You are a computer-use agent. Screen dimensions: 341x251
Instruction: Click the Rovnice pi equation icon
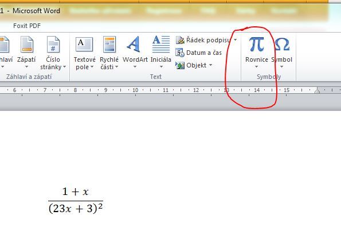point(256,44)
